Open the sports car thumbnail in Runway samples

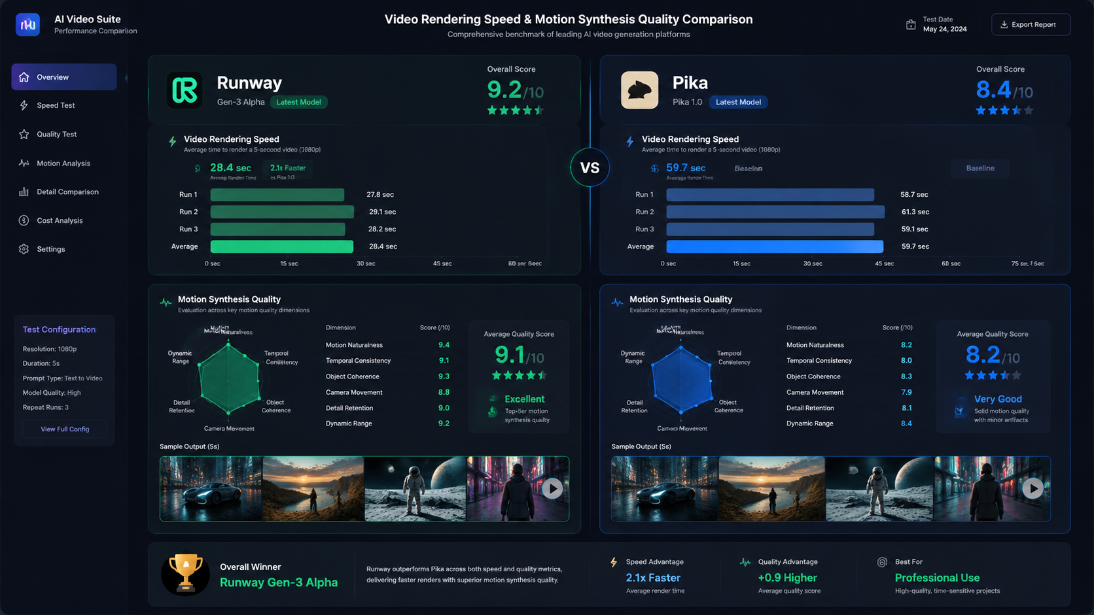(x=211, y=488)
